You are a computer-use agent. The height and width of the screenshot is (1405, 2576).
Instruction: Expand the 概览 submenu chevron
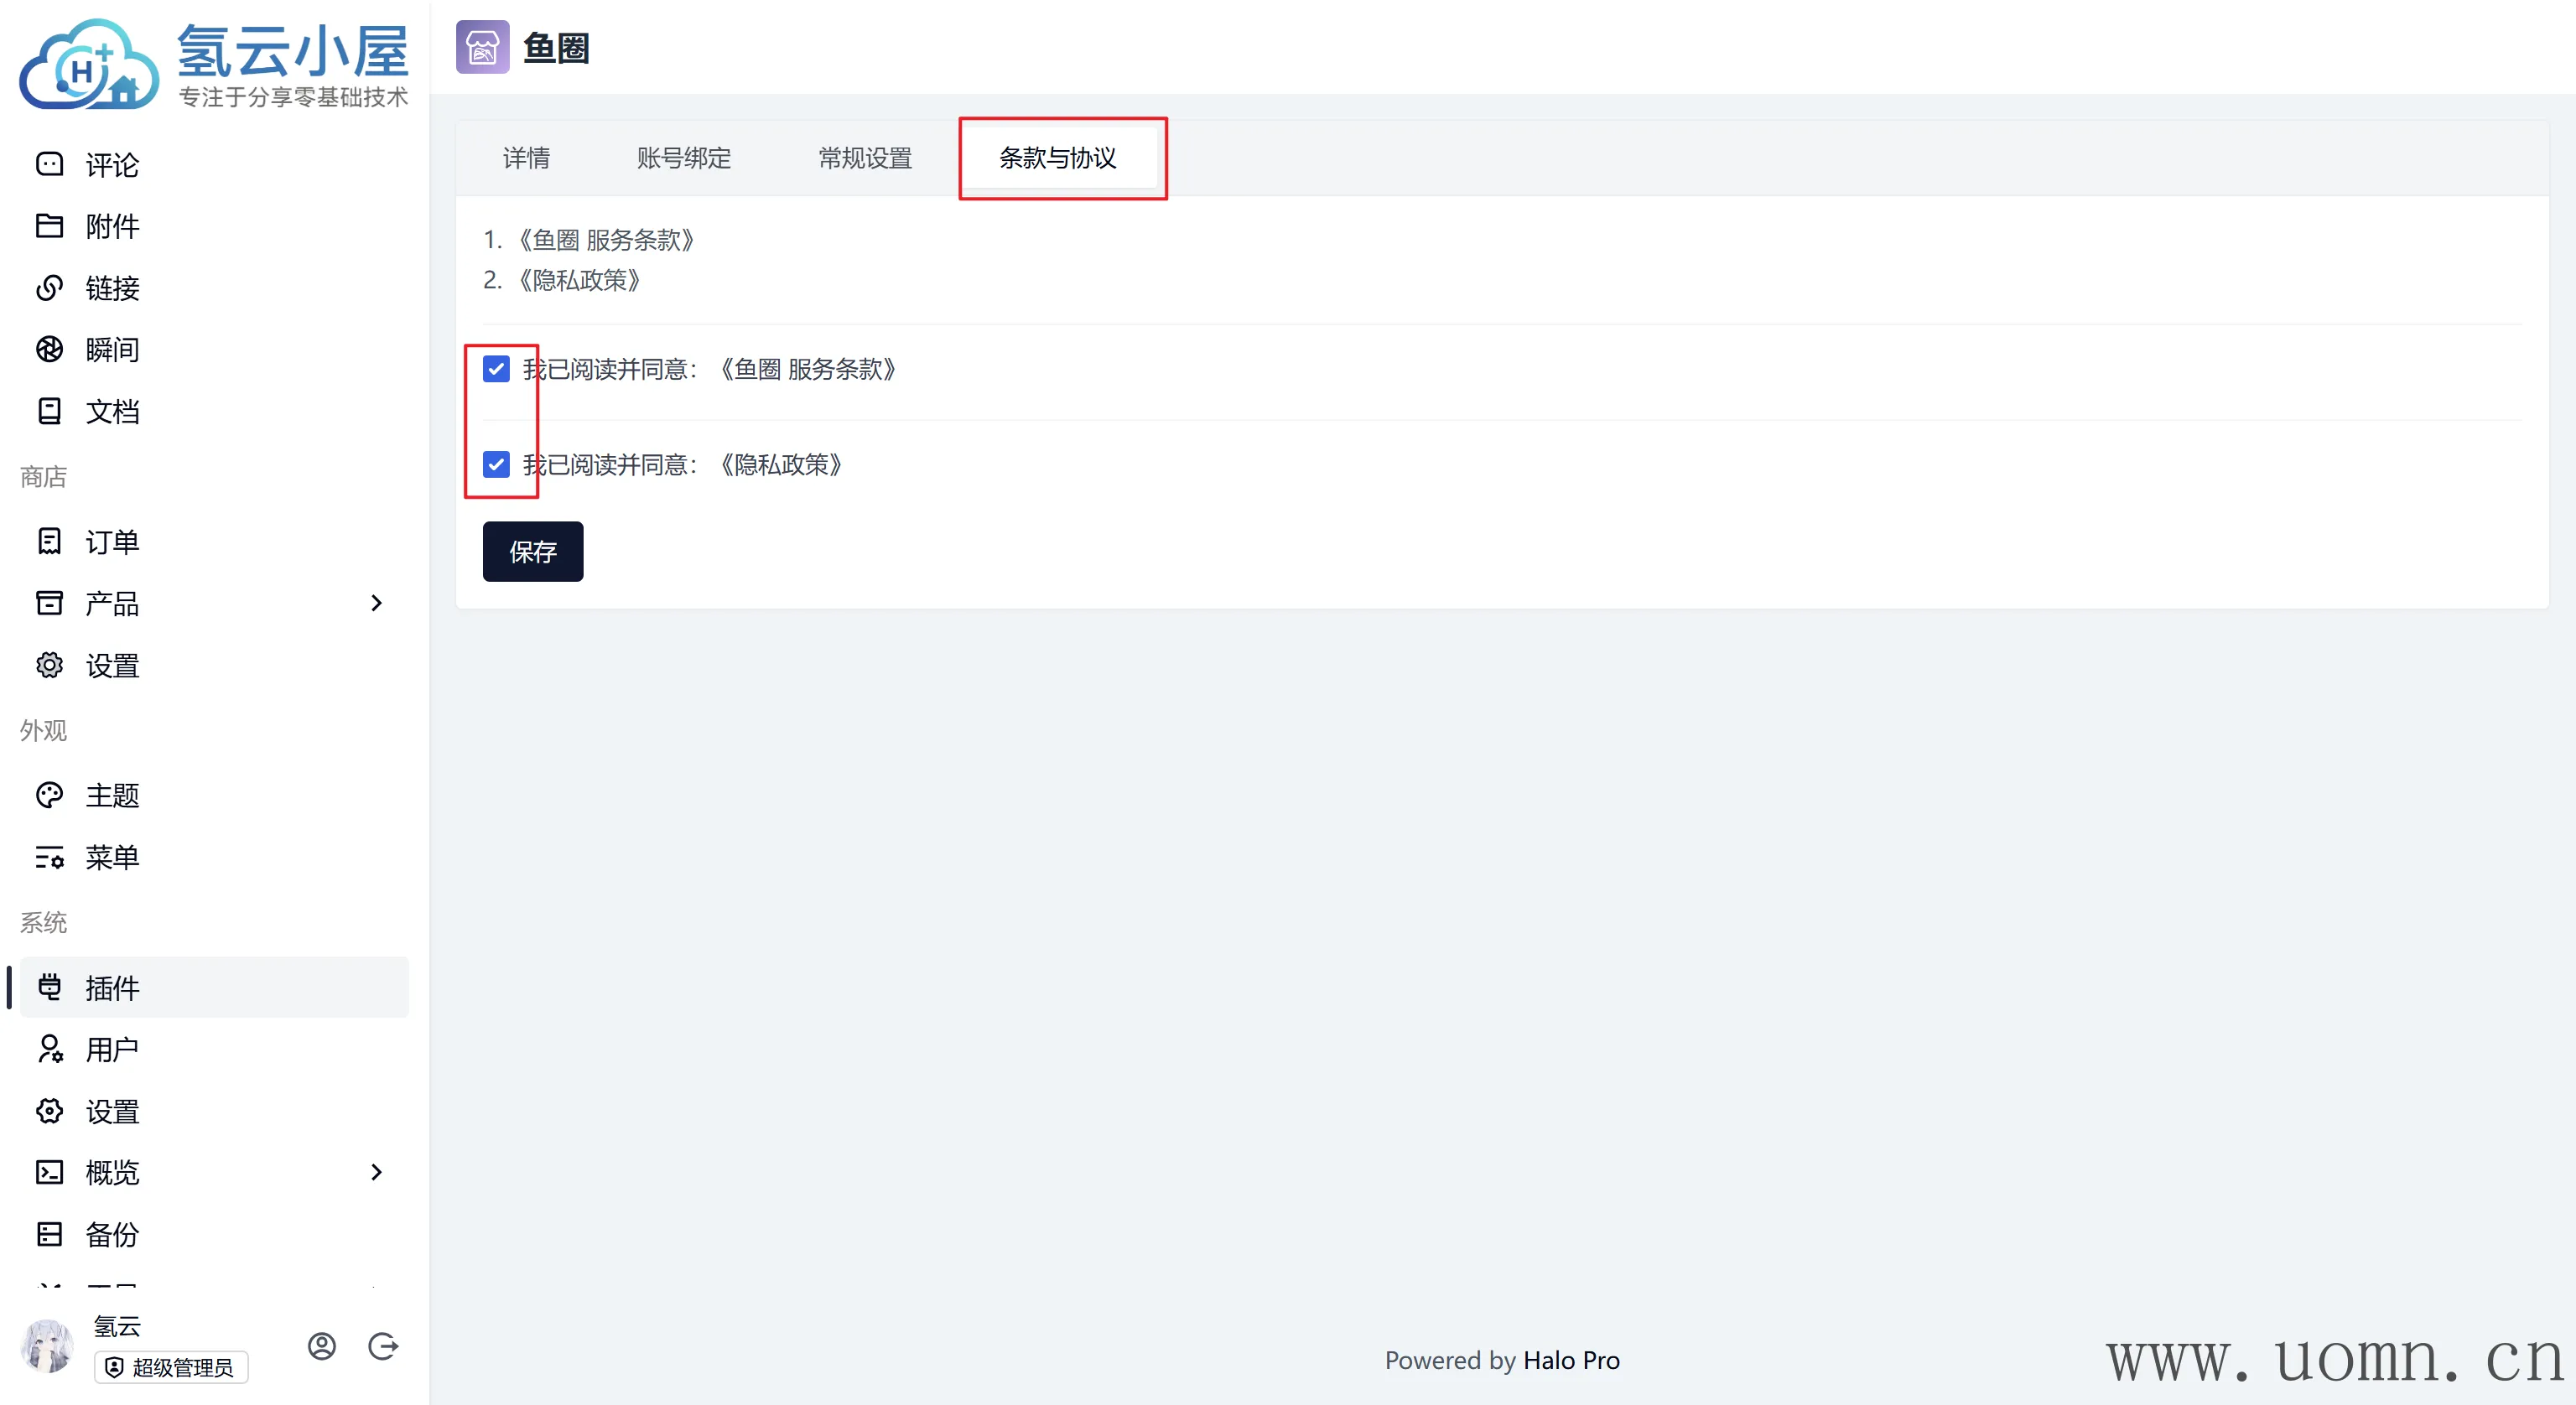376,1172
